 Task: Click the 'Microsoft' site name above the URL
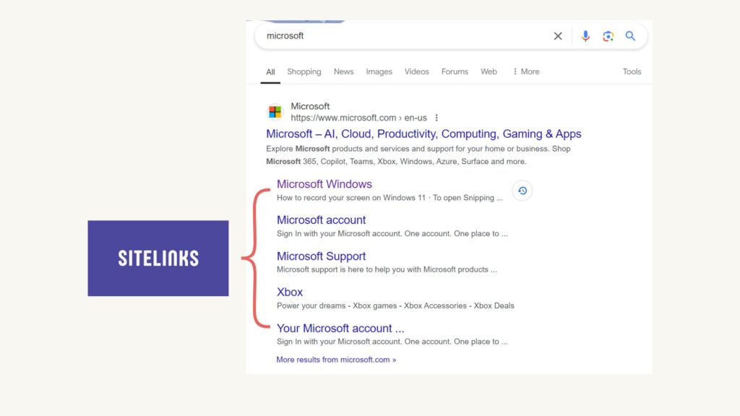pos(310,106)
